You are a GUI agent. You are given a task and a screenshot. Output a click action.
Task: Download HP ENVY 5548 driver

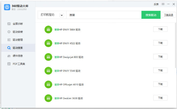[160, 70]
